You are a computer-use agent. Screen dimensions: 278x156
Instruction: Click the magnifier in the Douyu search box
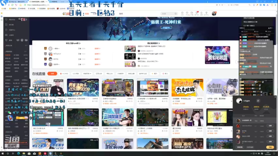point(175,14)
